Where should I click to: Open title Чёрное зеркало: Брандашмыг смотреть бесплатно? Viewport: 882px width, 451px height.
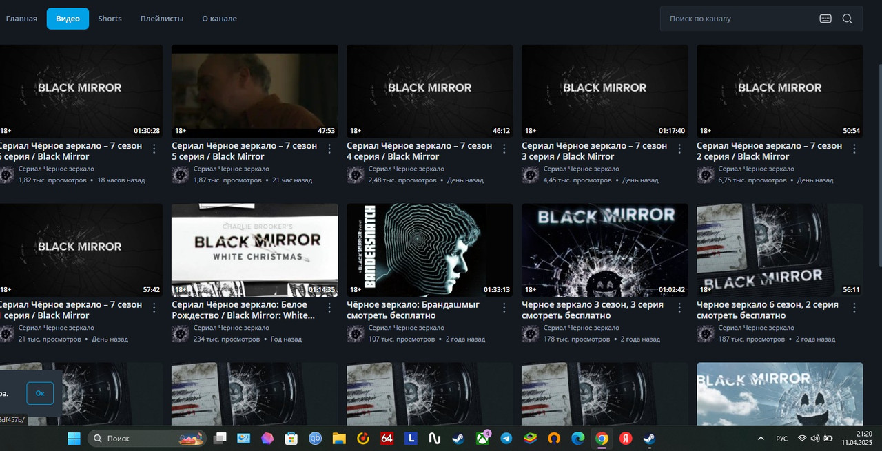click(413, 310)
